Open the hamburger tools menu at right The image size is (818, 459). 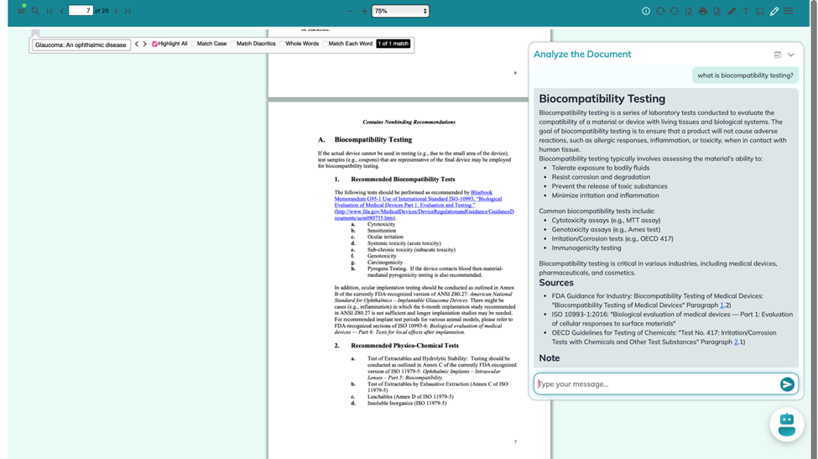tap(789, 11)
